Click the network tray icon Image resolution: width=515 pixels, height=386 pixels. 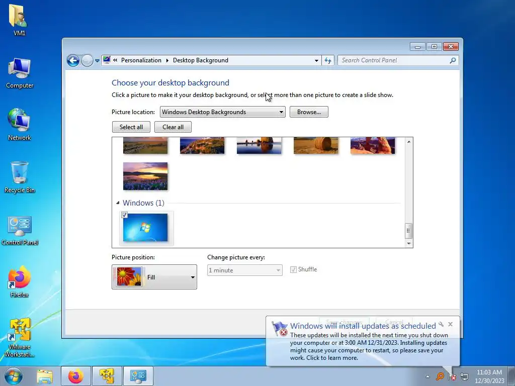coord(464,376)
